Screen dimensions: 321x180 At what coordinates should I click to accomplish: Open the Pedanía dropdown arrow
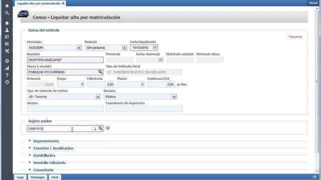[124, 48]
